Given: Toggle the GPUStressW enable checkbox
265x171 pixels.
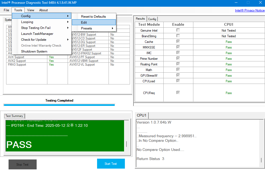Looking at the screenshot, I should pos(178,75).
